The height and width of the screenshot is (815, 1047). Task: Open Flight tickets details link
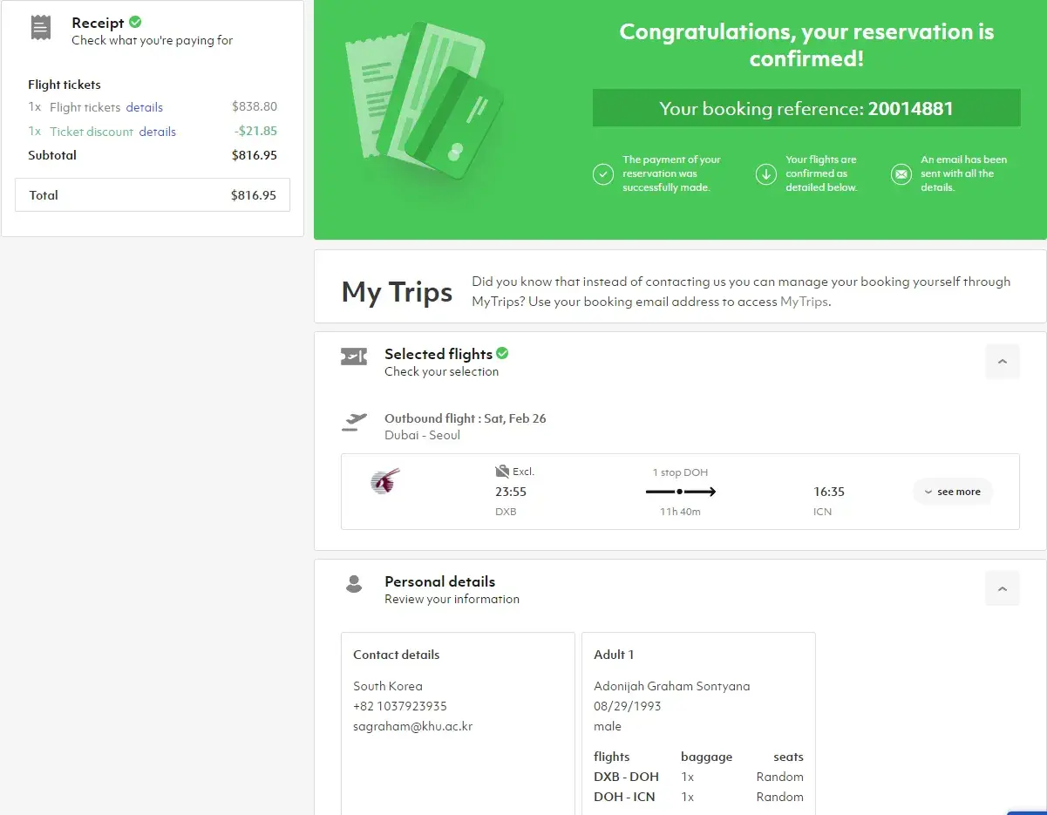click(145, 107)
